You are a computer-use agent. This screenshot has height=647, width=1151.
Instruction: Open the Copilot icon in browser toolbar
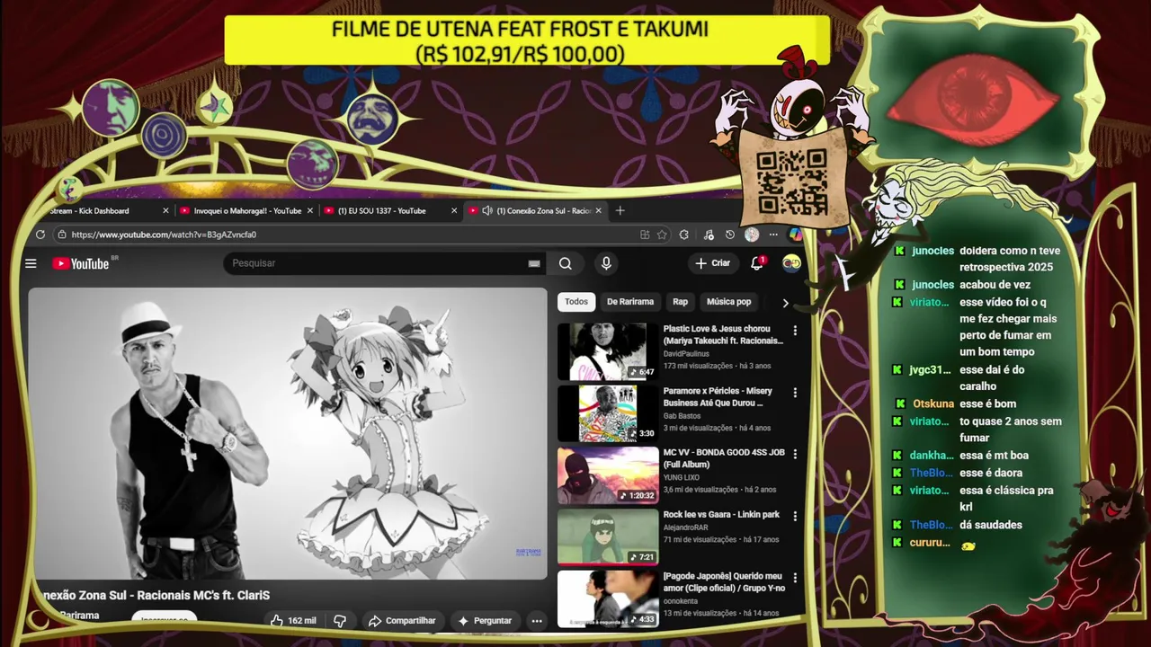point(796,235)
